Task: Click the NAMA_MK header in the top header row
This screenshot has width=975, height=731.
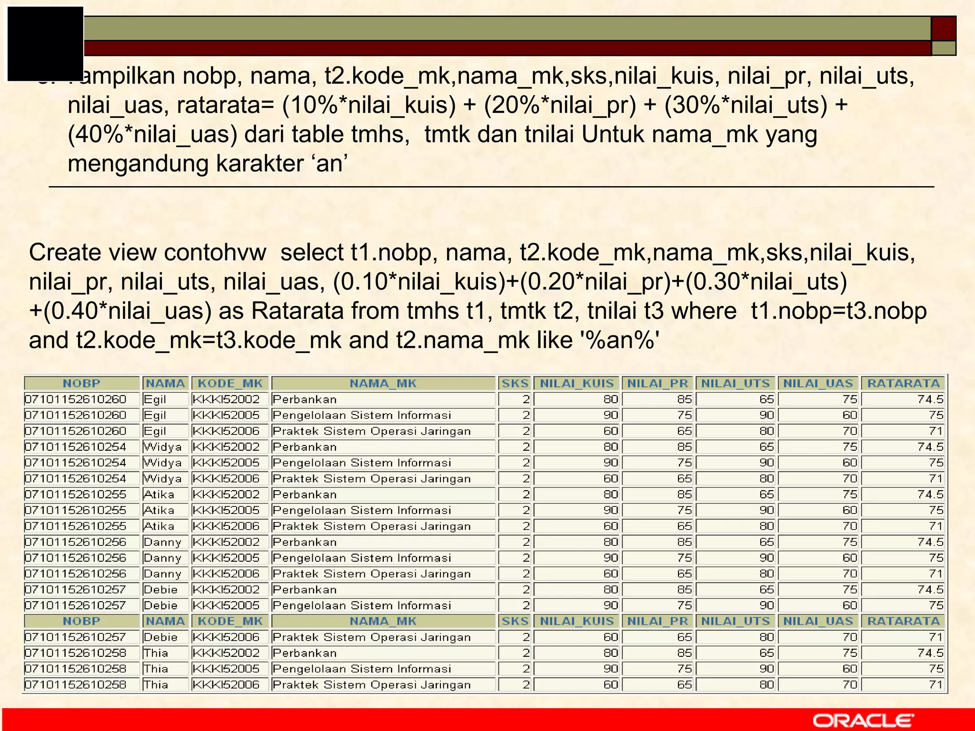Action: 383,383
